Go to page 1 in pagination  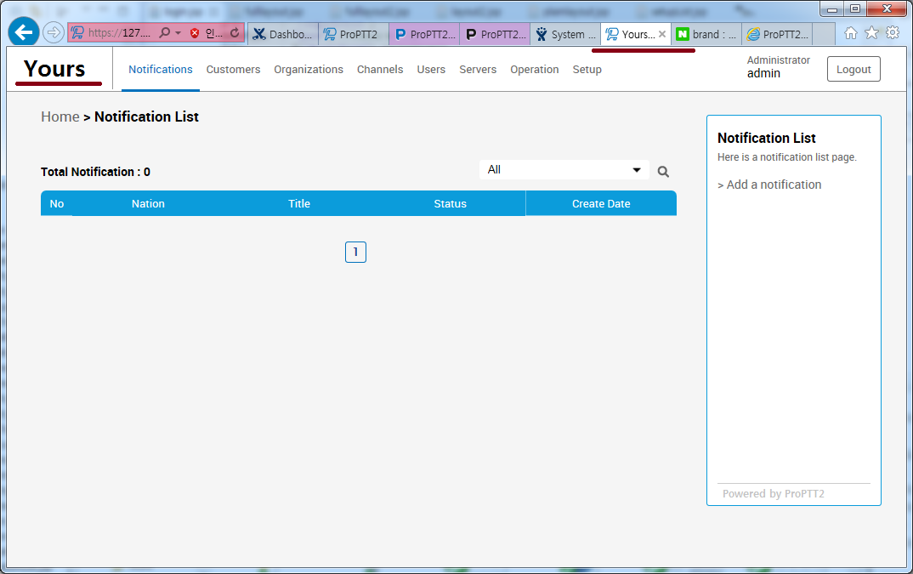355,253
